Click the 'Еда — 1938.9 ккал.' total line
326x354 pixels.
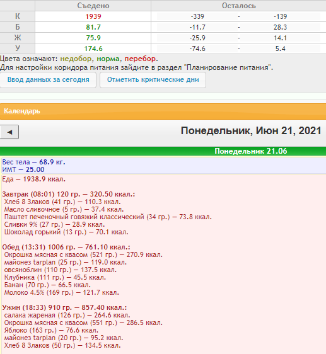34,180
